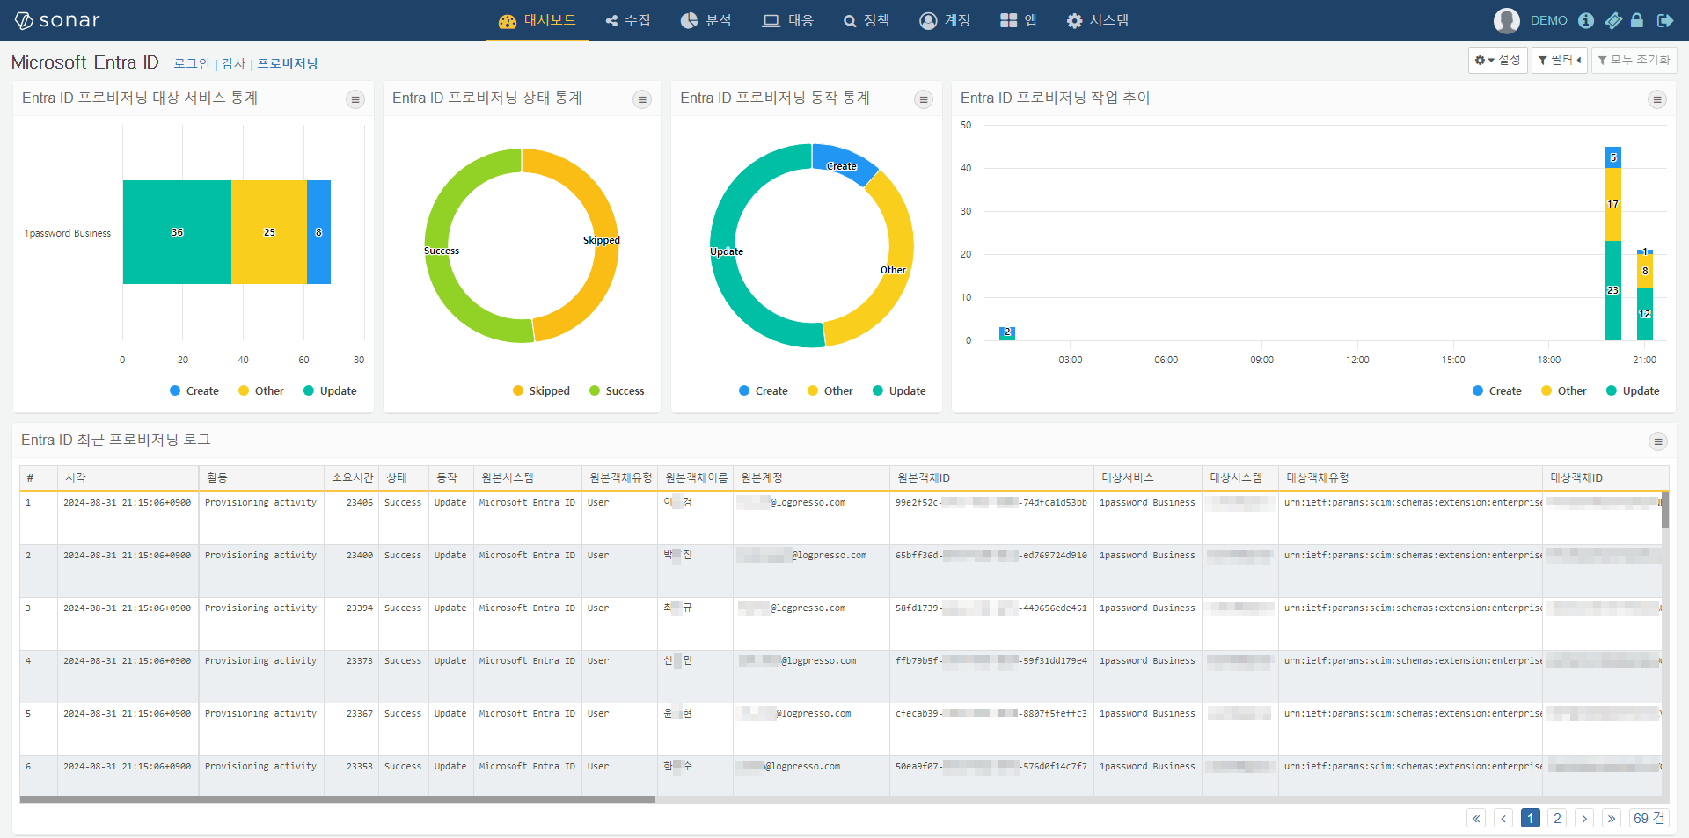This screenshot has width=1689, height=838.
Task: Go to first page of log table
Action: (x=1476, y=819)
